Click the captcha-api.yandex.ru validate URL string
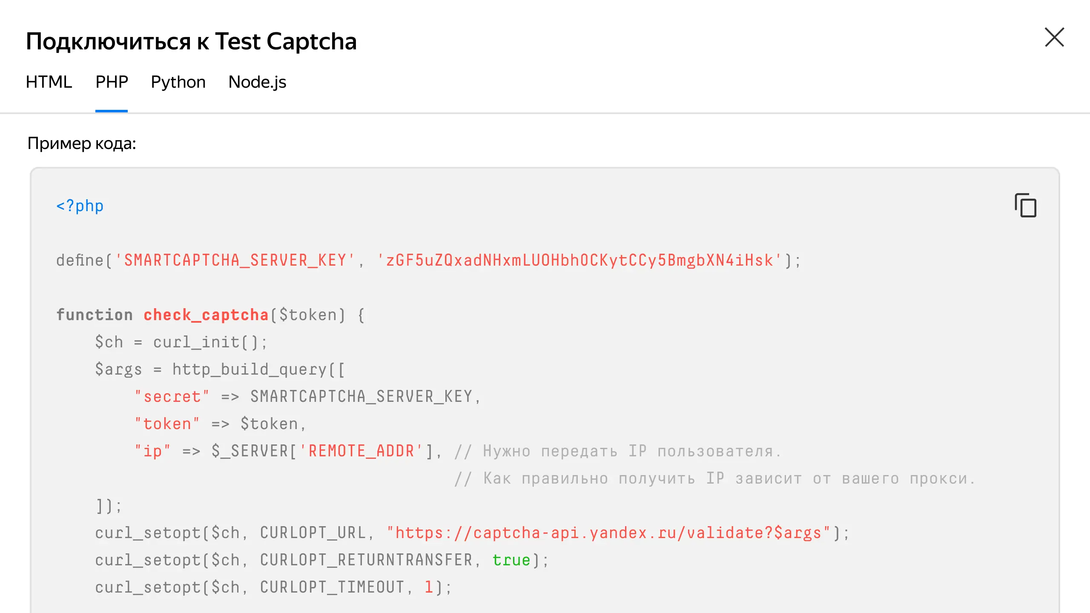 click(x=608, y=533)
